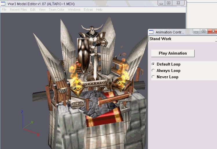
Task: Open the Edit menu
Action: tap(33, 10)
